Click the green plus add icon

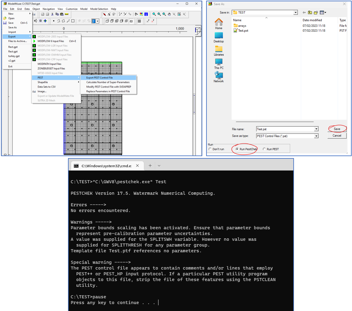(x=45, y=21)
